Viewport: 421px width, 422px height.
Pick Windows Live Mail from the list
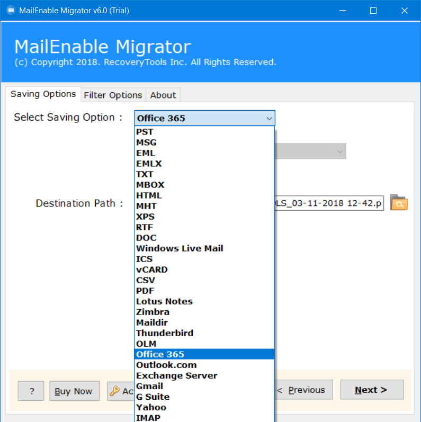click(180, 248)
